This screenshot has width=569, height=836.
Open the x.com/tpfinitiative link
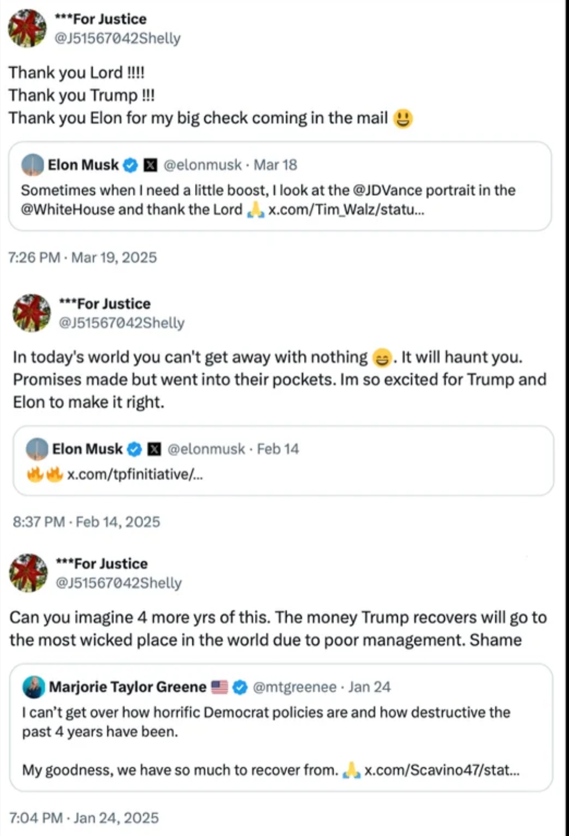pos(135,474)
